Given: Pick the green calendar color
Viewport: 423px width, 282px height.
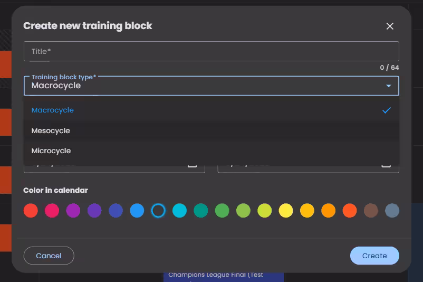Looking at the screenshot, I should coord(222,211).
